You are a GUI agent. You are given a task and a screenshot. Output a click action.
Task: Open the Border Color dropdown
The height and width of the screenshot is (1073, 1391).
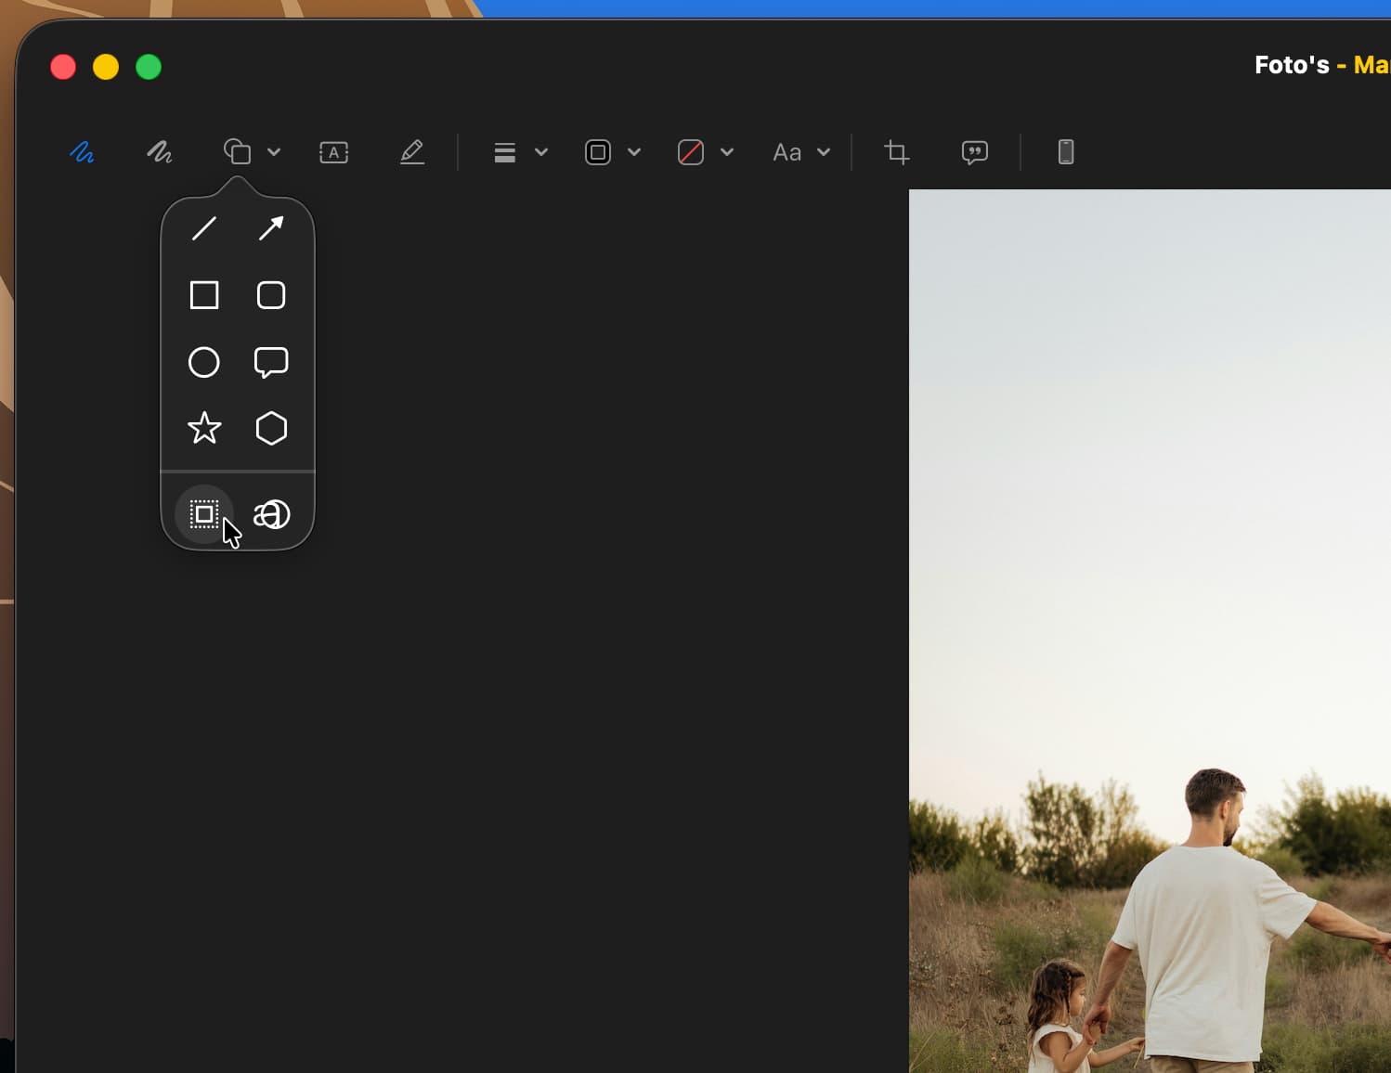click(613, 152)
